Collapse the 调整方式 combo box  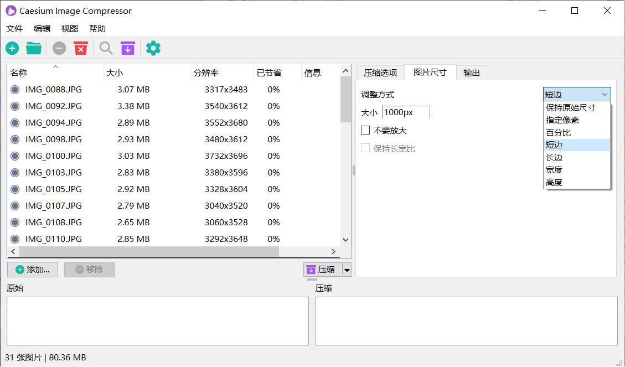[577, 95]
